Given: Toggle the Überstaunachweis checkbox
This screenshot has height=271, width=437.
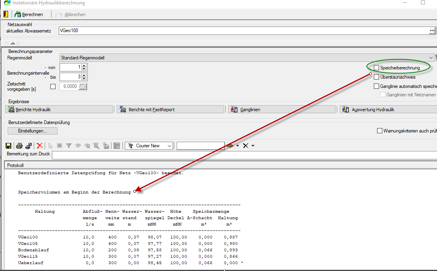Looking at the screenshot, I should [377, 77].
